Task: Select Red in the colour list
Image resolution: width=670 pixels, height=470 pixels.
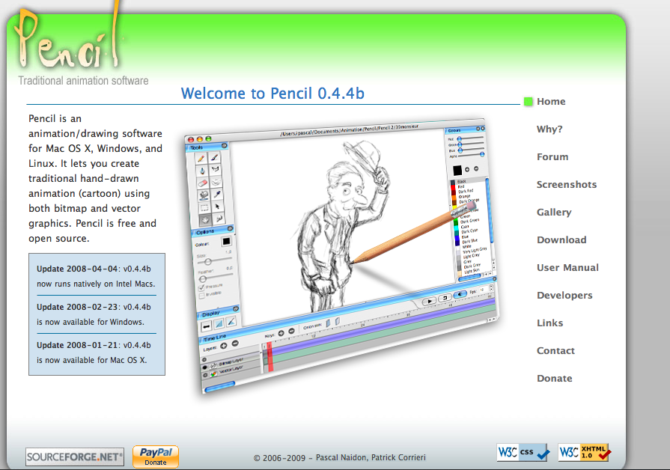Action: (460, 186)
